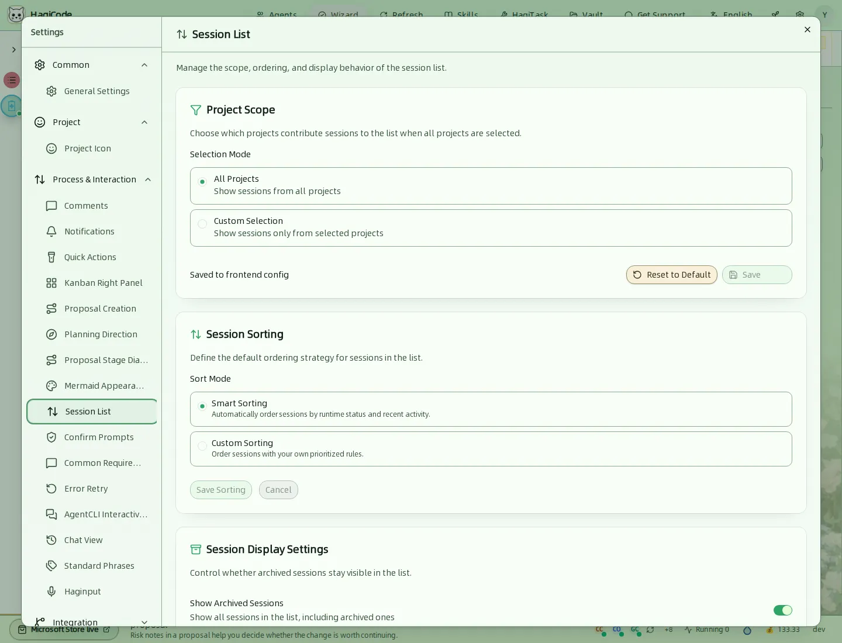842x643 pixels.
Task: Click the Proposal Creation workflow icon
Action: [51, 309]
